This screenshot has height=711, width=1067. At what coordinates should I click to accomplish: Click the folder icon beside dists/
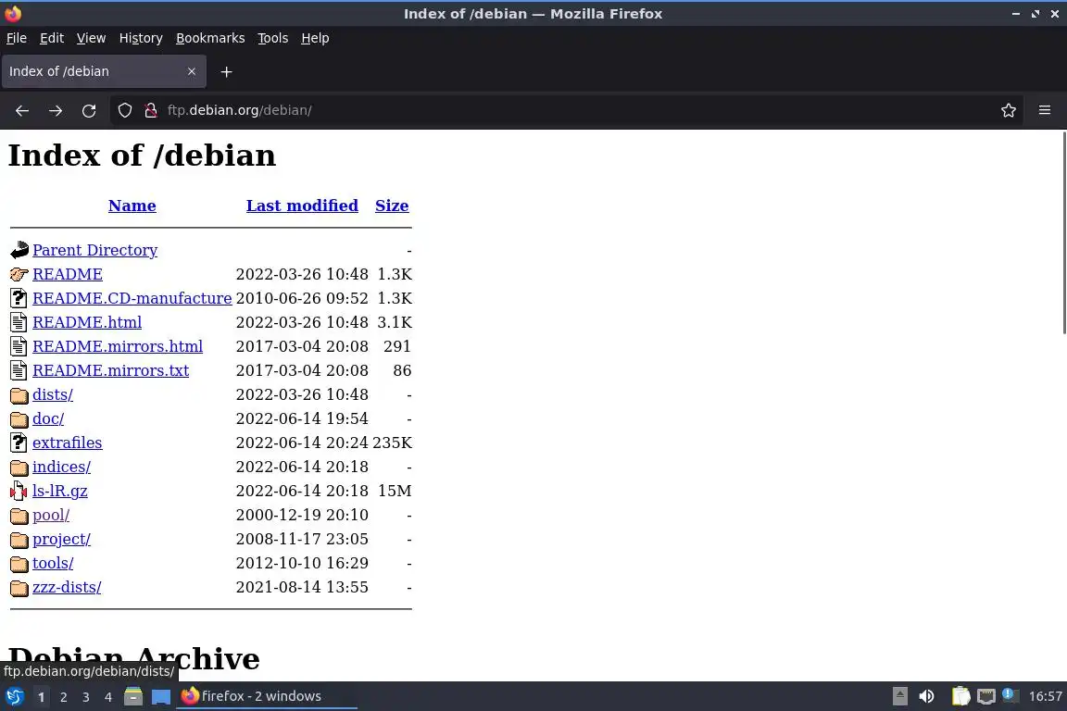pos(19,394)
